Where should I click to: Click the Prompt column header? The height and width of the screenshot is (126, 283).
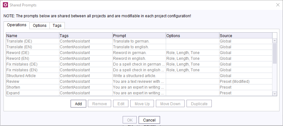(139, 35)
